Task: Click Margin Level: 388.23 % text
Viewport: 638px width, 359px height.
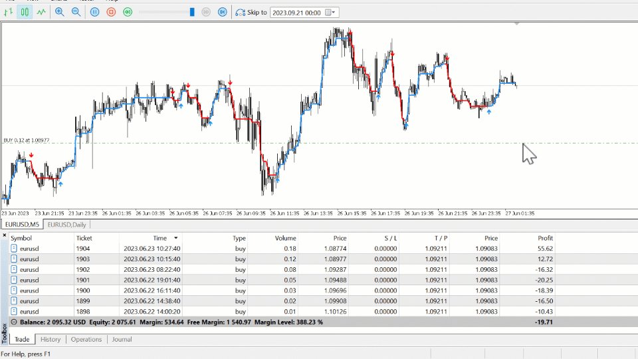Action: (x=288, y=322)
